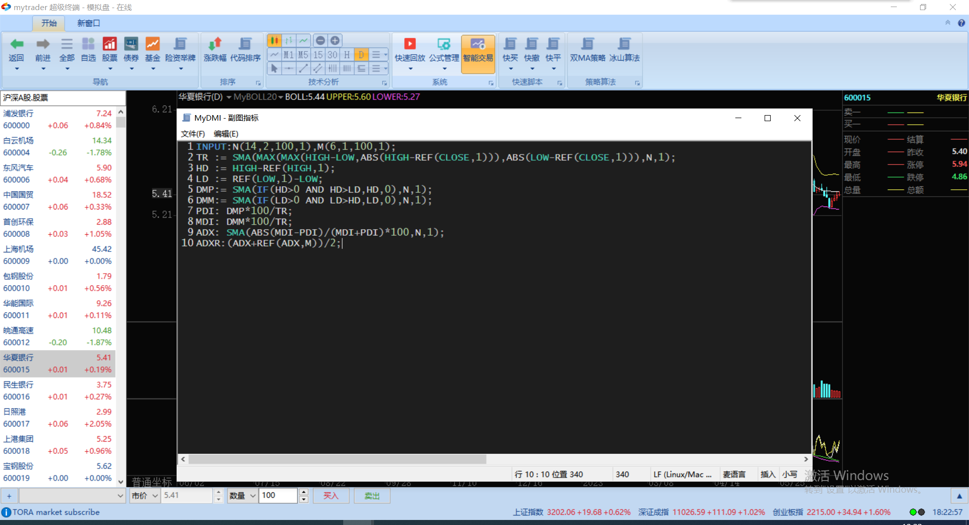Select the arrow pointer drawing tool

[274, 68]
